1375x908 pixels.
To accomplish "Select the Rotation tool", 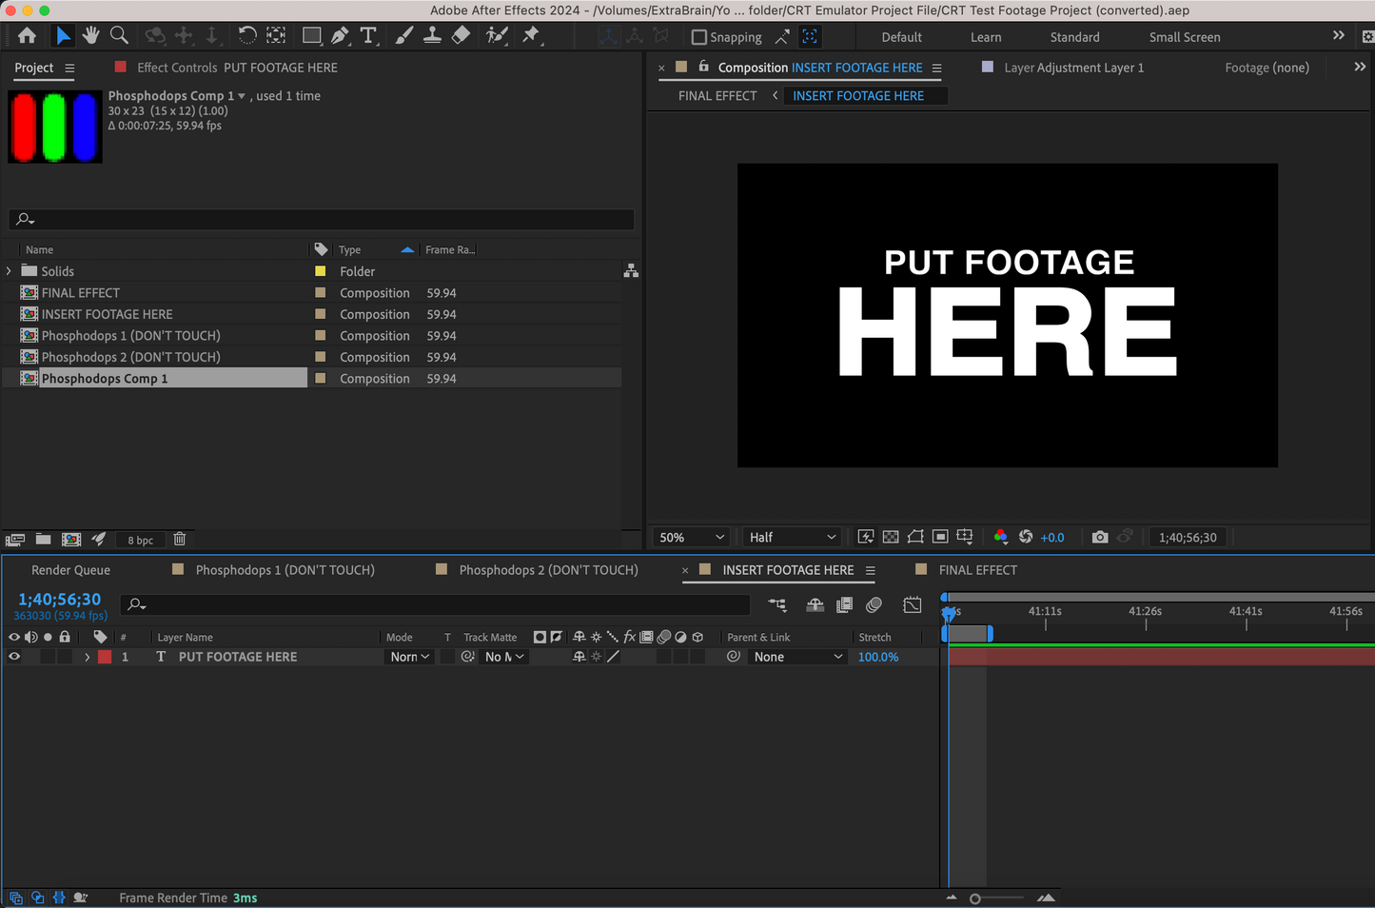I will pyautogui.click(x=246, y=36).
